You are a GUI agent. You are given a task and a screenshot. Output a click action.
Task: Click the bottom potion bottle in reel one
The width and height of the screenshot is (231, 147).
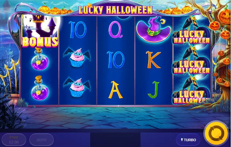[40, 88]
